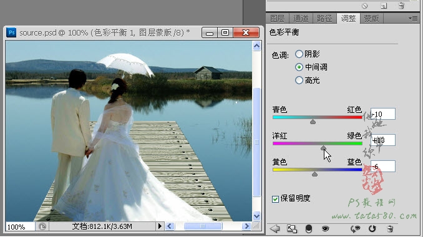Screen dimensions: 423x237
Task: Click the new item icon in upper panel
Action: (x=384, y=6)
